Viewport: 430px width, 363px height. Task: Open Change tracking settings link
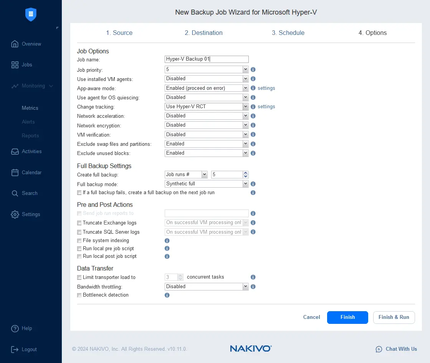(x=266, y=107)
